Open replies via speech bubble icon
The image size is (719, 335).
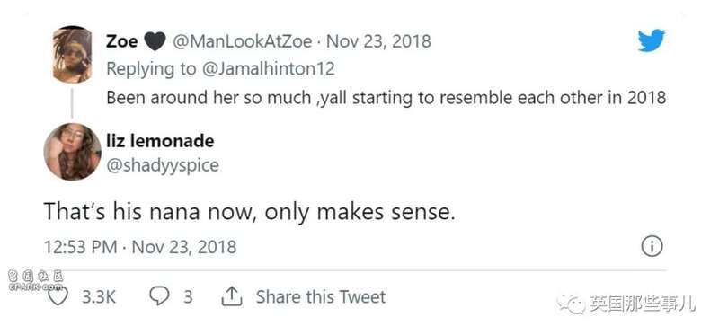(160, 296)
